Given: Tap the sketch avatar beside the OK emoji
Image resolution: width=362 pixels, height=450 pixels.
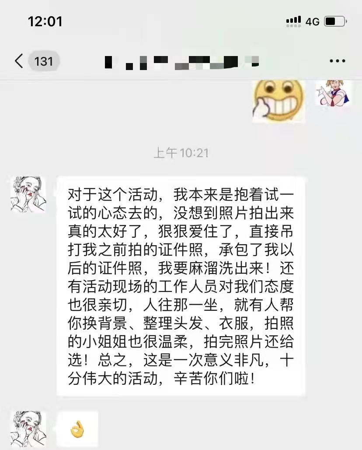Looking at the screenshot, I should pyautogui.click(x=28, y=429).
